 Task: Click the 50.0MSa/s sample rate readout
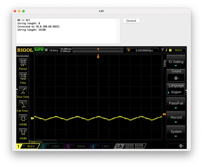pyautogui.click(x=66, y=49)
